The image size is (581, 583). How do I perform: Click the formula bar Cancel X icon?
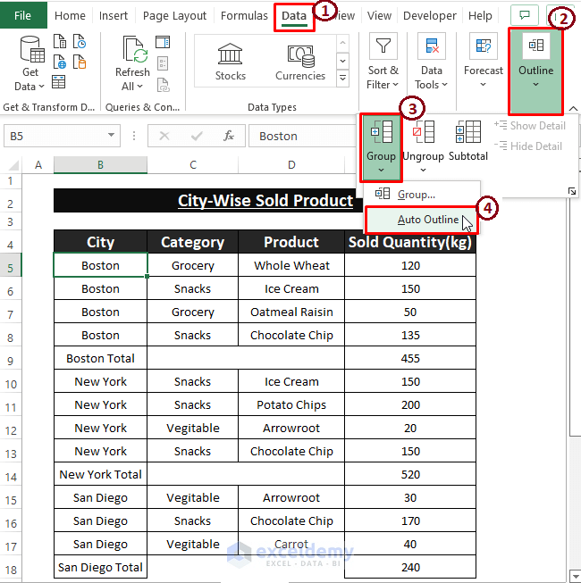point(164,136)
